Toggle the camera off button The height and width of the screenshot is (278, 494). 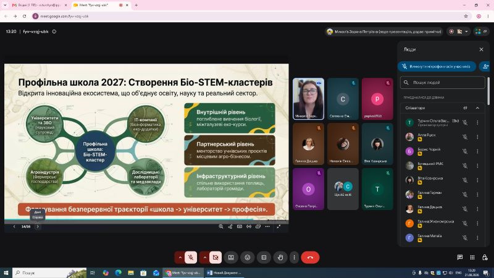click(x=216, y=258)
